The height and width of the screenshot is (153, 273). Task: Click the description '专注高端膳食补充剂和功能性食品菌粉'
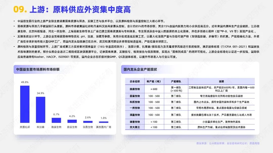point(221,96)
